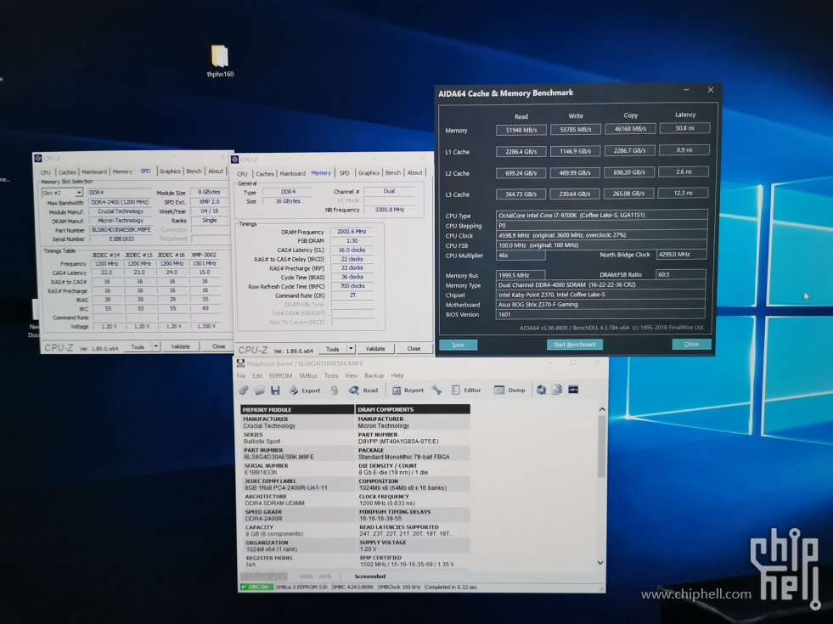833x624 pixels.
Task: Switch to About tab in CPU-Z Memory window
Action: coord(415,172)
